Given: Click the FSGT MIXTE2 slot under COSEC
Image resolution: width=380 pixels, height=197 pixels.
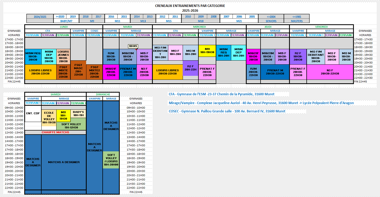Looking at the screenshot, I should point(94,72).
